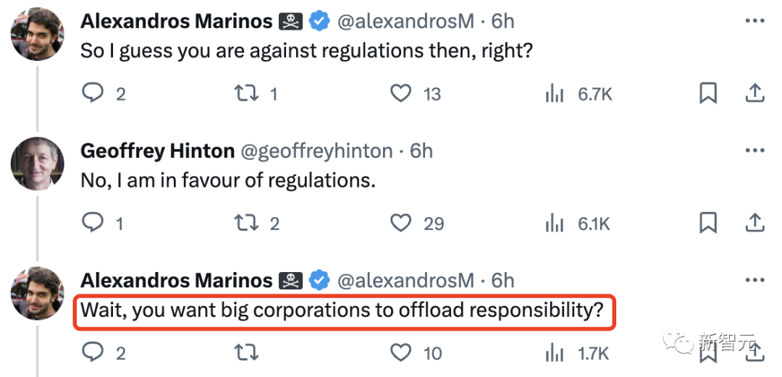The width and height of the screenshot is (782, 377).
Task: Open the 6h timestamp on Hinton's tweet
Action: pos(421,151)
